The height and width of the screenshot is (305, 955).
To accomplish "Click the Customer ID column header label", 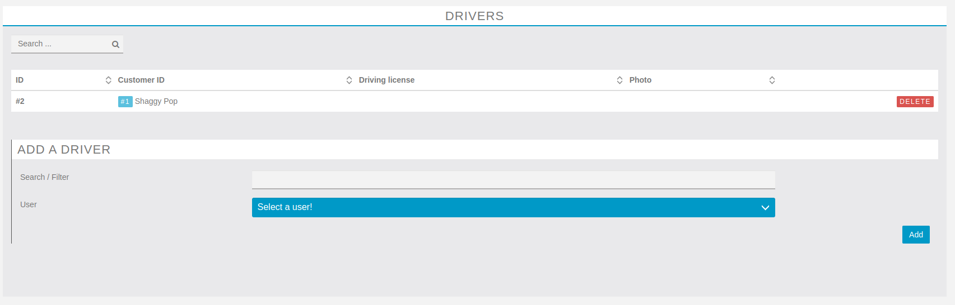I will click(141, 80).
